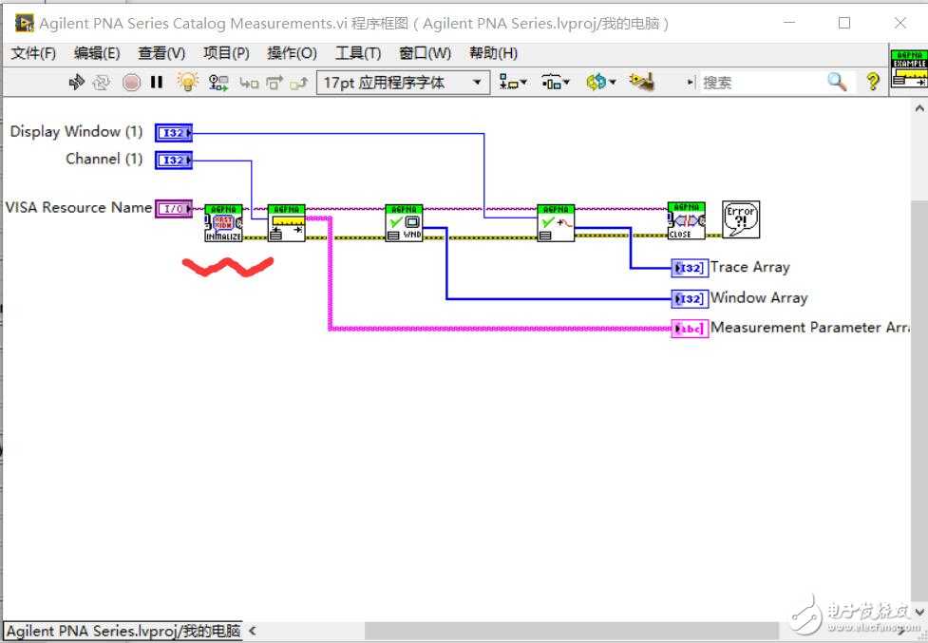
Task: Select the Simple Error Handler node
Action: coord(740,219)
